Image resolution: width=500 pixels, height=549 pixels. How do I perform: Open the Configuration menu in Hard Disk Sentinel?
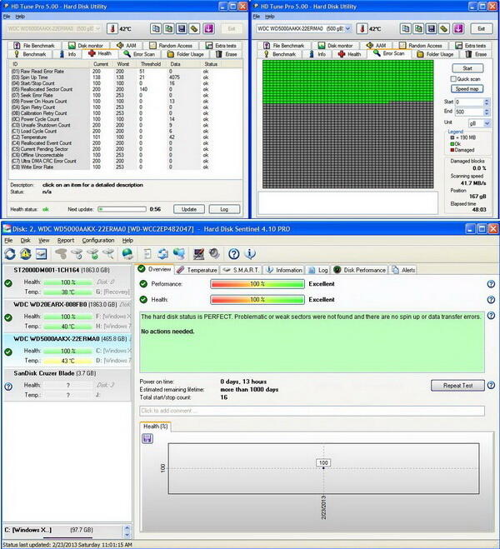(x=98, y=241)
